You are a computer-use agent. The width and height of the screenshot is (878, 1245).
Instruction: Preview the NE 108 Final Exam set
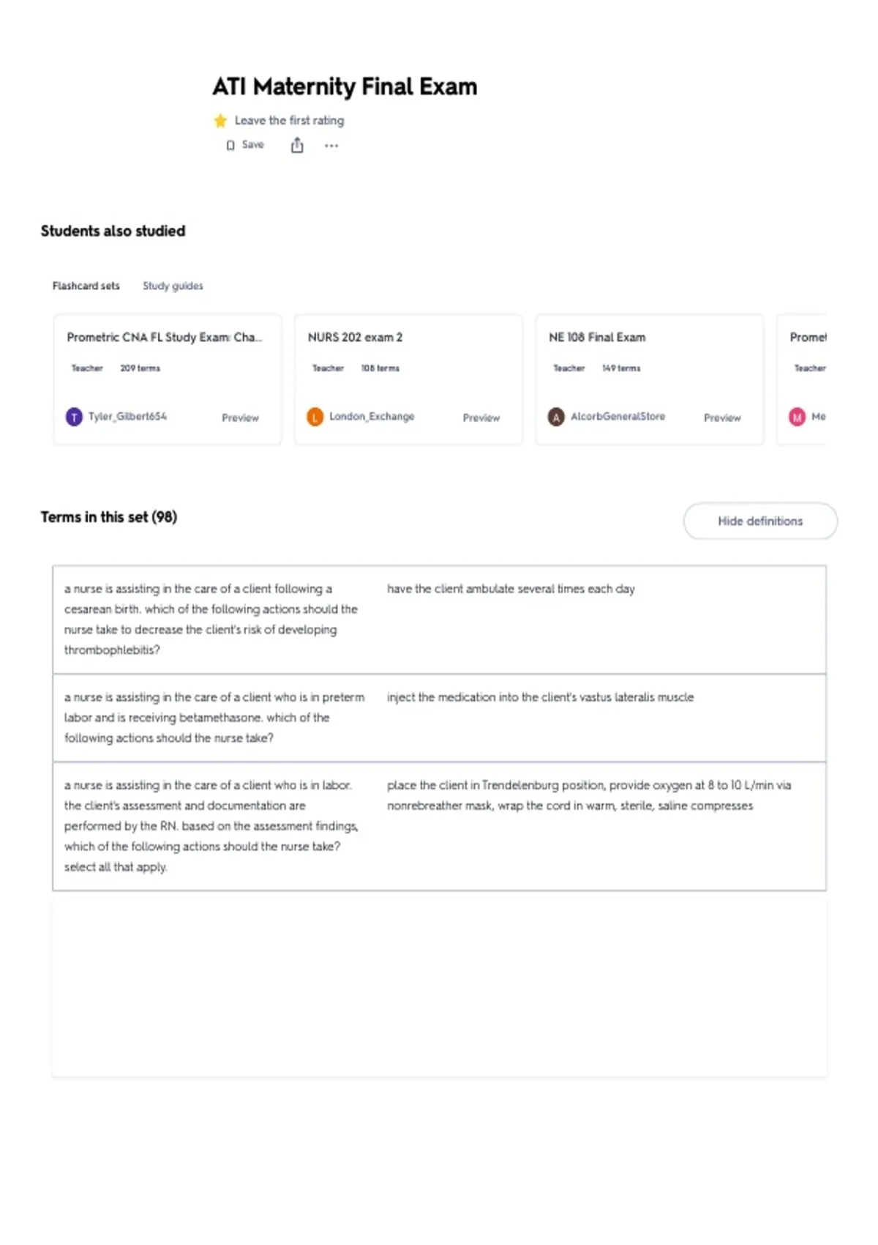[x=722, y=417]
